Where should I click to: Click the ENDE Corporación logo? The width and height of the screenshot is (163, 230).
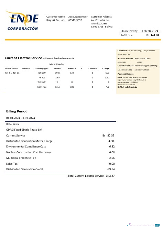22,20
